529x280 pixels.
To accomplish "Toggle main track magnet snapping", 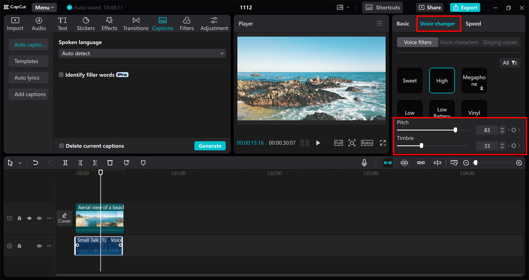I will [388, 163].
